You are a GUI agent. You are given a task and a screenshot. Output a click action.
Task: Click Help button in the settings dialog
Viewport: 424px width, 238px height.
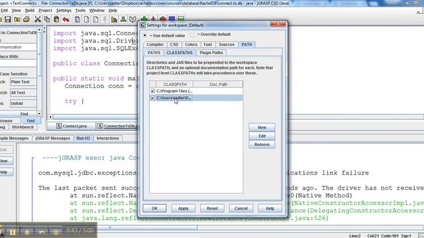(x=270, y=209)
